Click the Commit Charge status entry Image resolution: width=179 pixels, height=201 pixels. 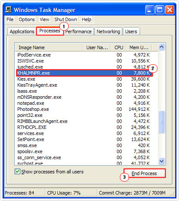tap(132, 193)
